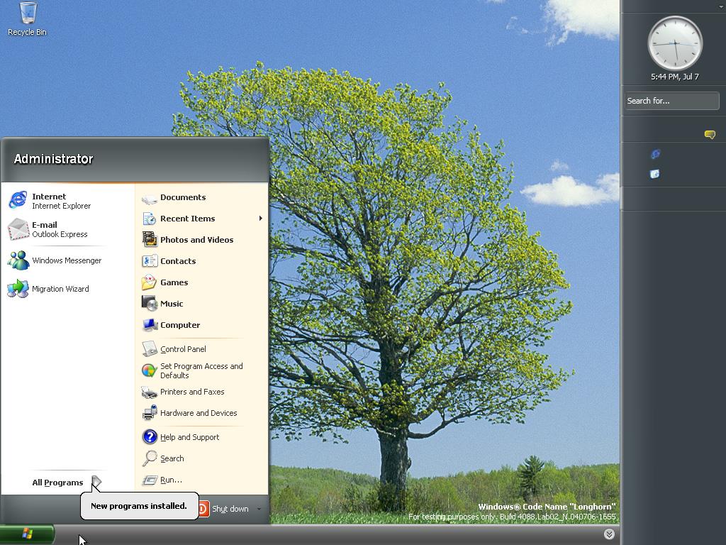Click the Shut down power icon
Screen dimensions: 726x545
203,509
